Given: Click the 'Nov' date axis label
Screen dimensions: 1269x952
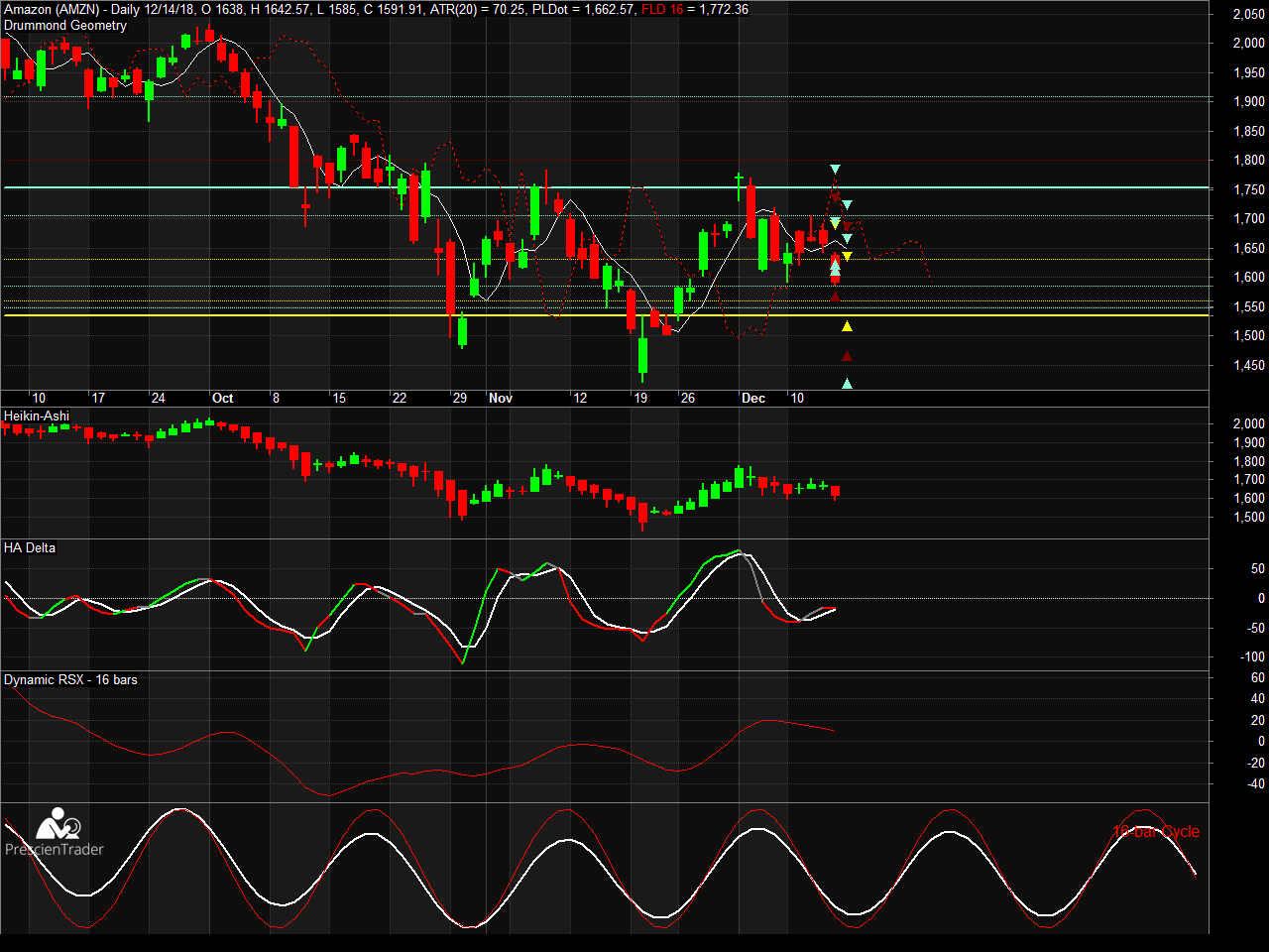Looking at the screenshot, I should 501,398.
